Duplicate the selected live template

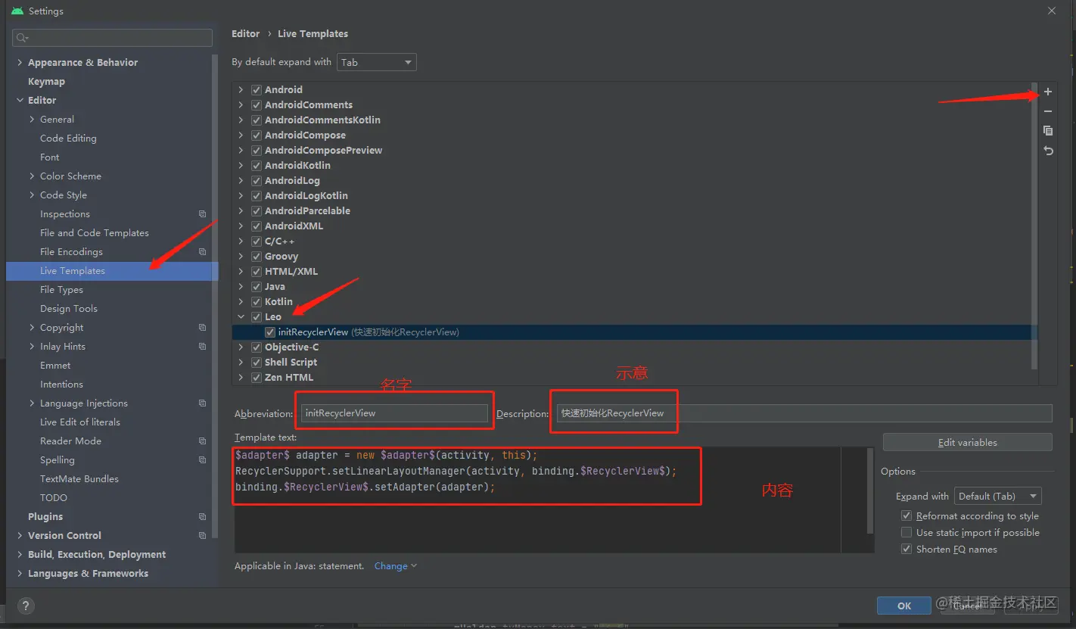click(1048, 131)
